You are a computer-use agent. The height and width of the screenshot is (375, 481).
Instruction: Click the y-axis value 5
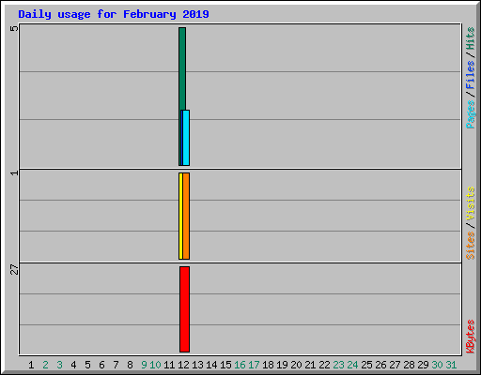click(14, 28)
